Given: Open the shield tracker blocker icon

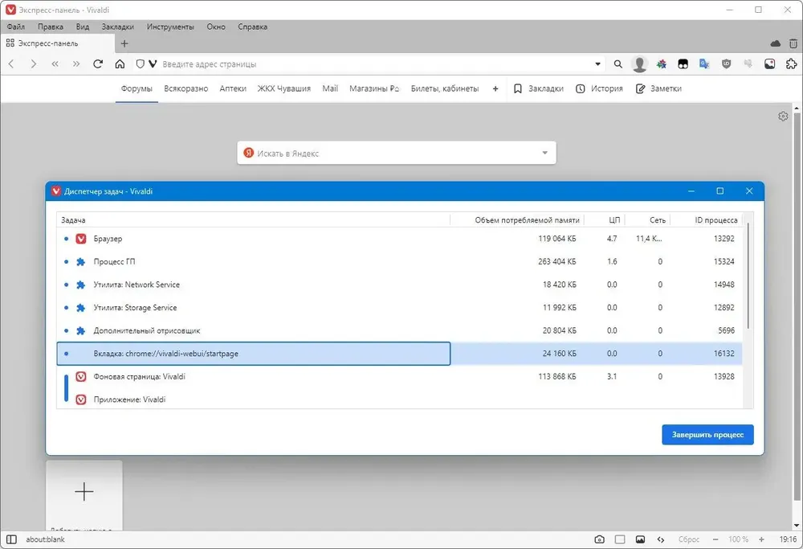Looking at the screenshot, I should pos(140,64).
